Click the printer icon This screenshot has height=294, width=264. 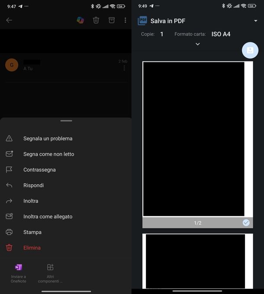tap(9, 232)
